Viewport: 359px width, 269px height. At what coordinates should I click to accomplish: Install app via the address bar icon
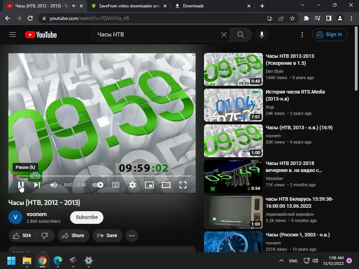270,18
